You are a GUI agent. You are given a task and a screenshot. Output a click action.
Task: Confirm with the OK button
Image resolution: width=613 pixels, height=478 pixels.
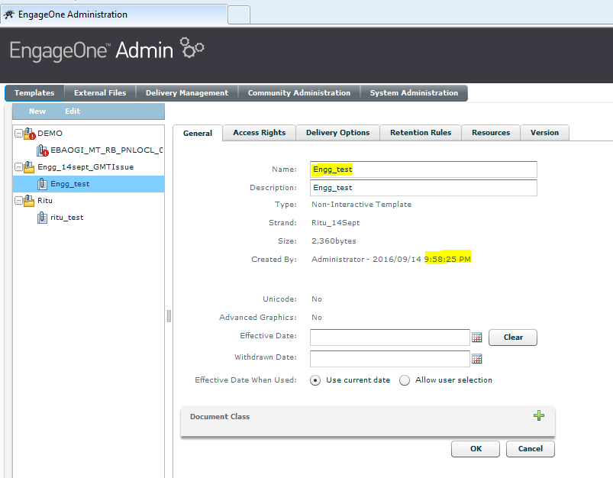(x=476, y=449)
